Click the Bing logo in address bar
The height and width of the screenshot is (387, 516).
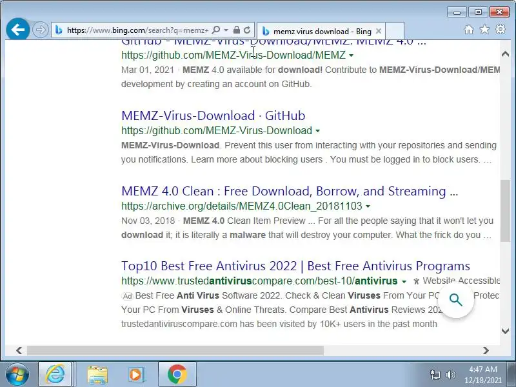(59, 30)
